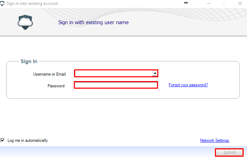Image resolution: width=247 pixels, height=157 pixels.
Task: Toggle the Log me in automatically checkbox
Action: pyautogui.click(x=2, y=140)
